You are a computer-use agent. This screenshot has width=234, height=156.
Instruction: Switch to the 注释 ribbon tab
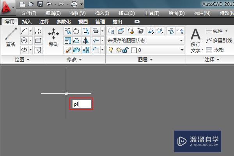[x=44, y=22]
